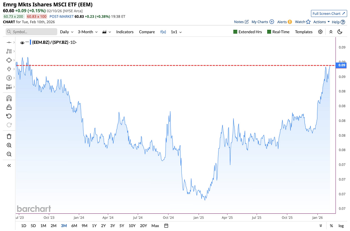350x231 pixels.
Task: Click the bid 60.73 x 200 quote
Action: pos(13,16)
